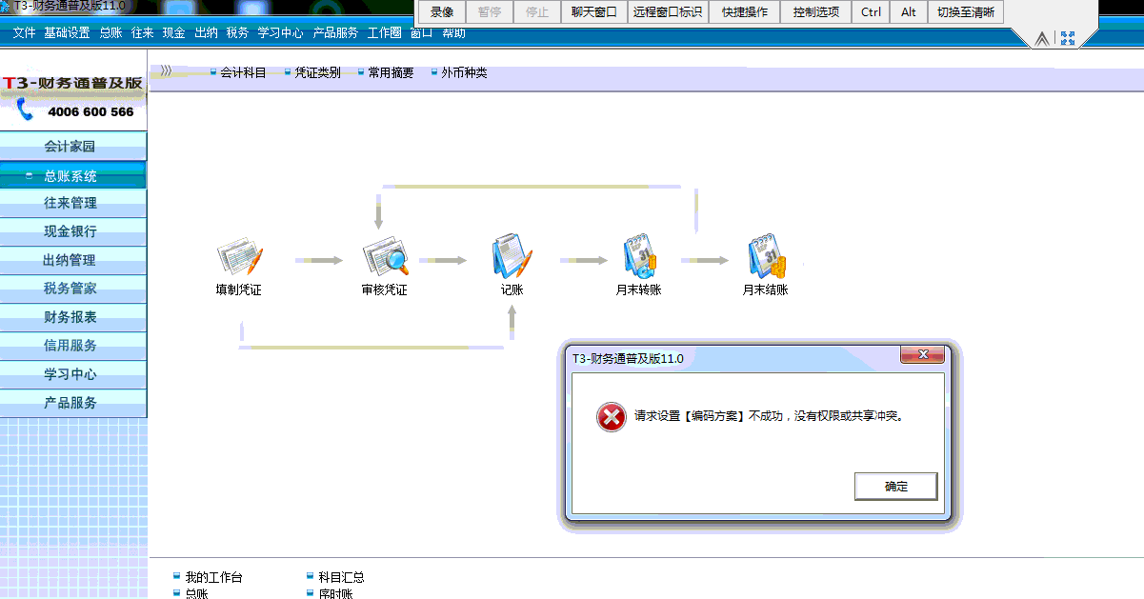Click the T3-财务通普及版 logo banner

point(73,83)
